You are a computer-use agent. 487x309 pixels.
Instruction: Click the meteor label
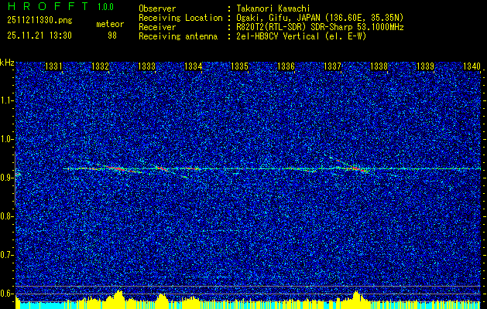pyautogui.click(x=110, y=24)
